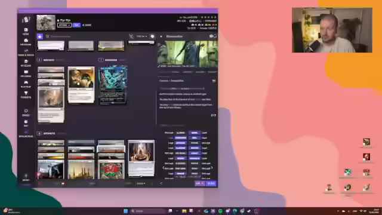Close the card details panel
The image size is (382, 215).
161,36
